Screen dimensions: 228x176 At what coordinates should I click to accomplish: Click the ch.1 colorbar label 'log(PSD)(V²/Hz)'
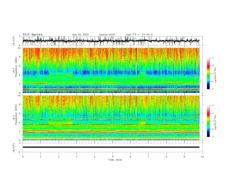[x=215, y=75]
